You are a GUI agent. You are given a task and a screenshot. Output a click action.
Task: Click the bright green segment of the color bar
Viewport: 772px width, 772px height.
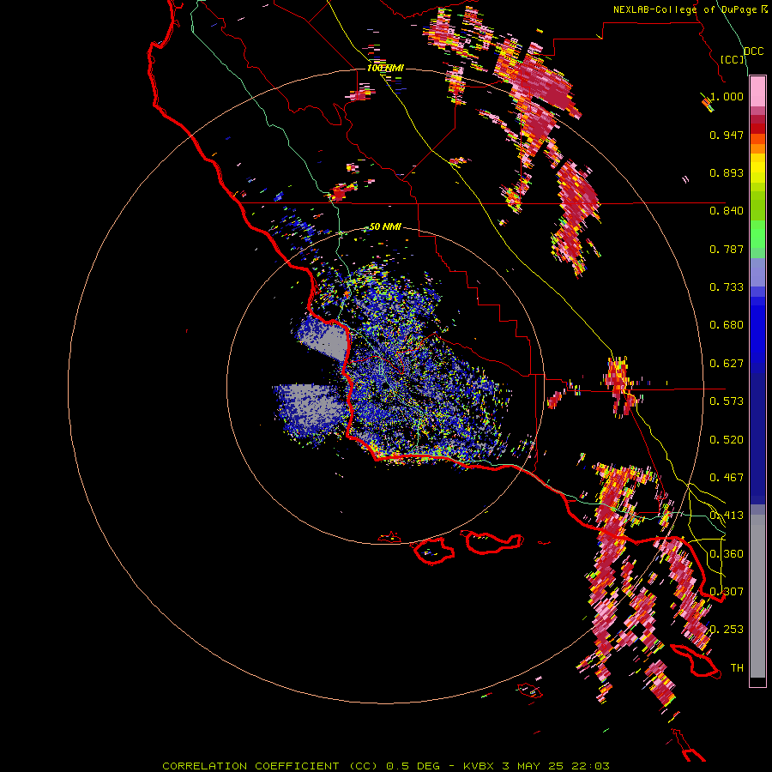pos(757,234)
